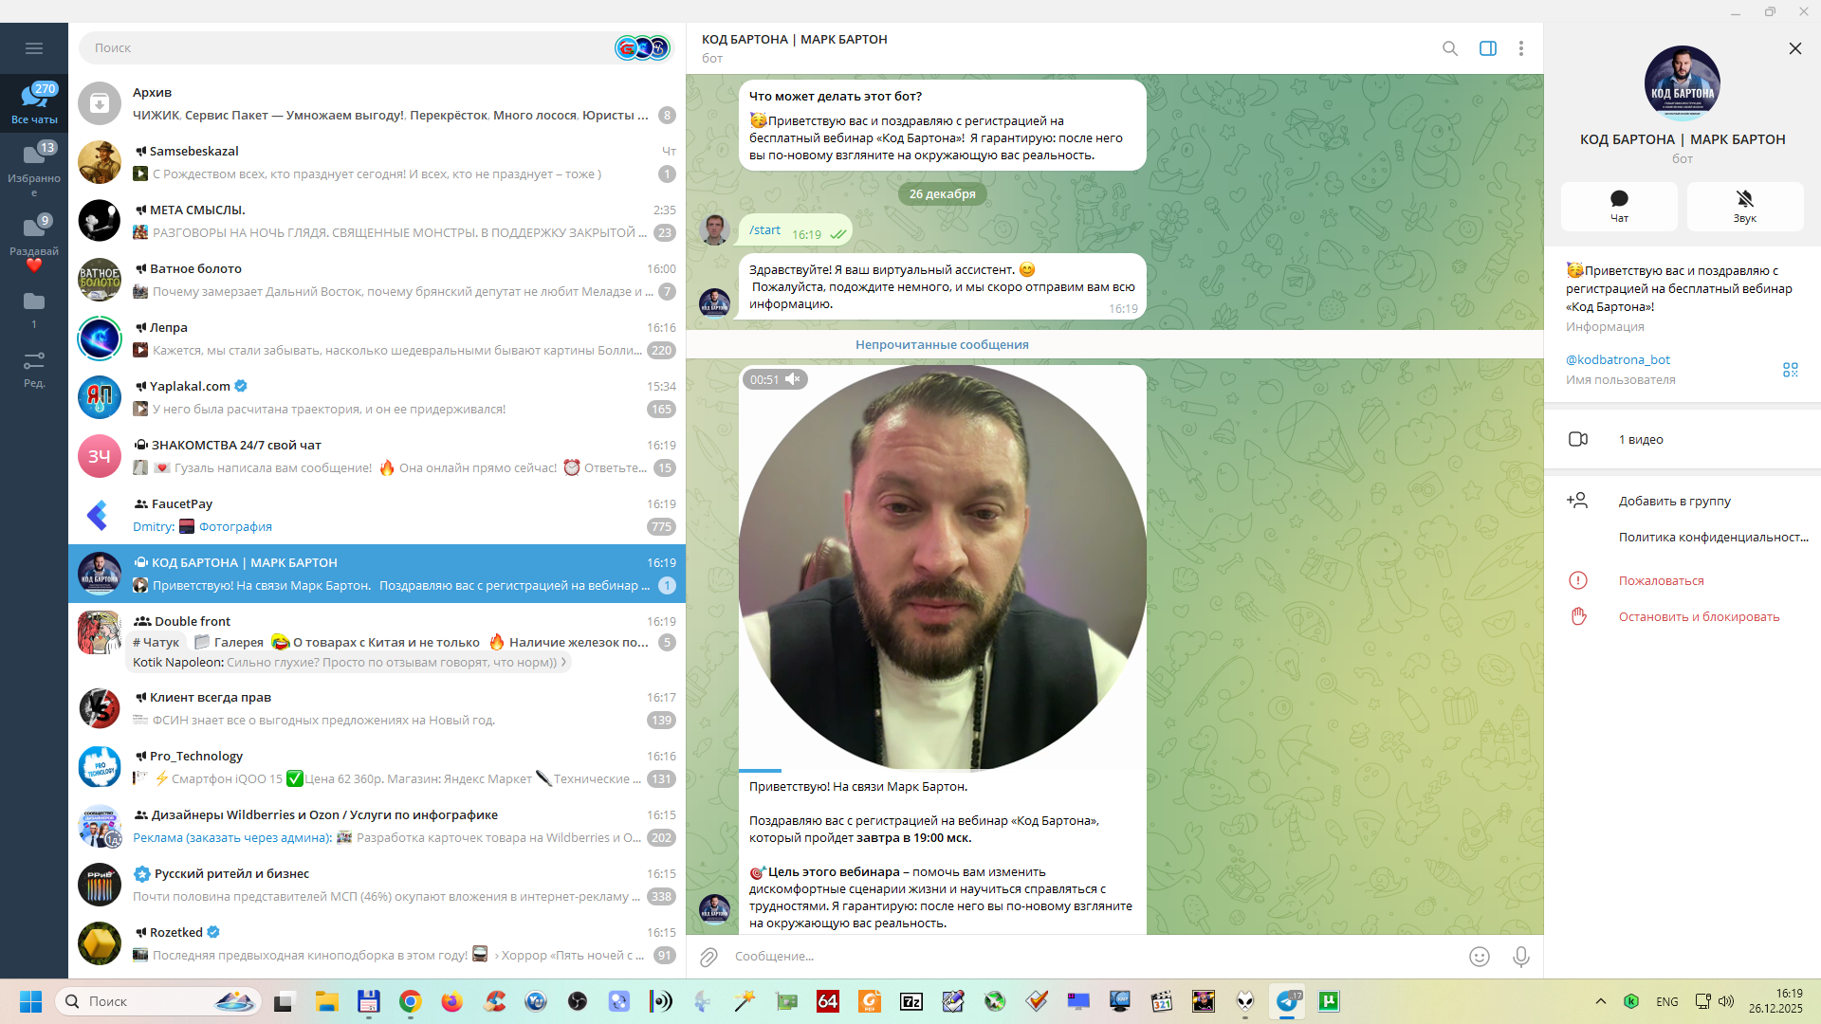The image size is (1821, 1024).
Task: Switch to Все чаты folder
Action: click(x=34, y=102)
